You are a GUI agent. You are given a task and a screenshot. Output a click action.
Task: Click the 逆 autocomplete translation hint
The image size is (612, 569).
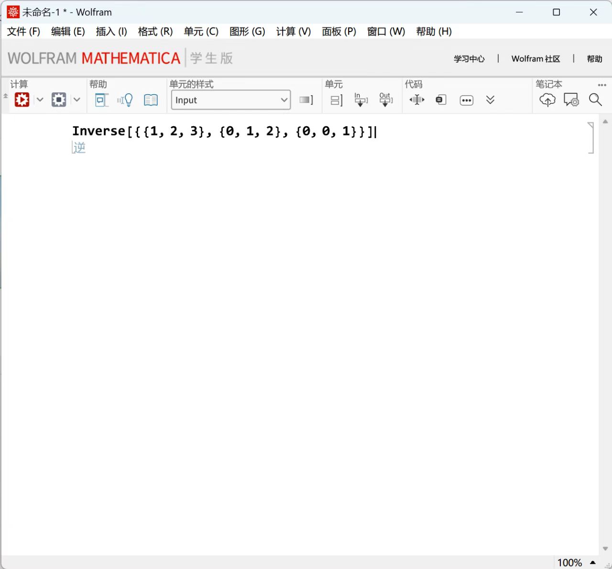79,147
